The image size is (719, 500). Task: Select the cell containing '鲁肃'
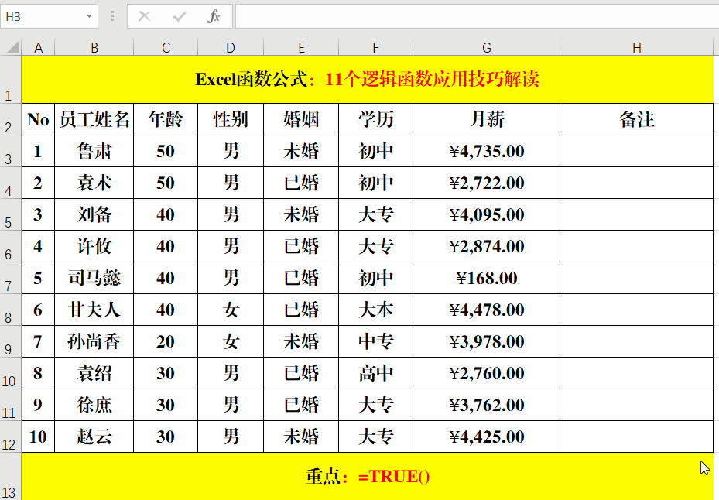click(x=94, y=151)
